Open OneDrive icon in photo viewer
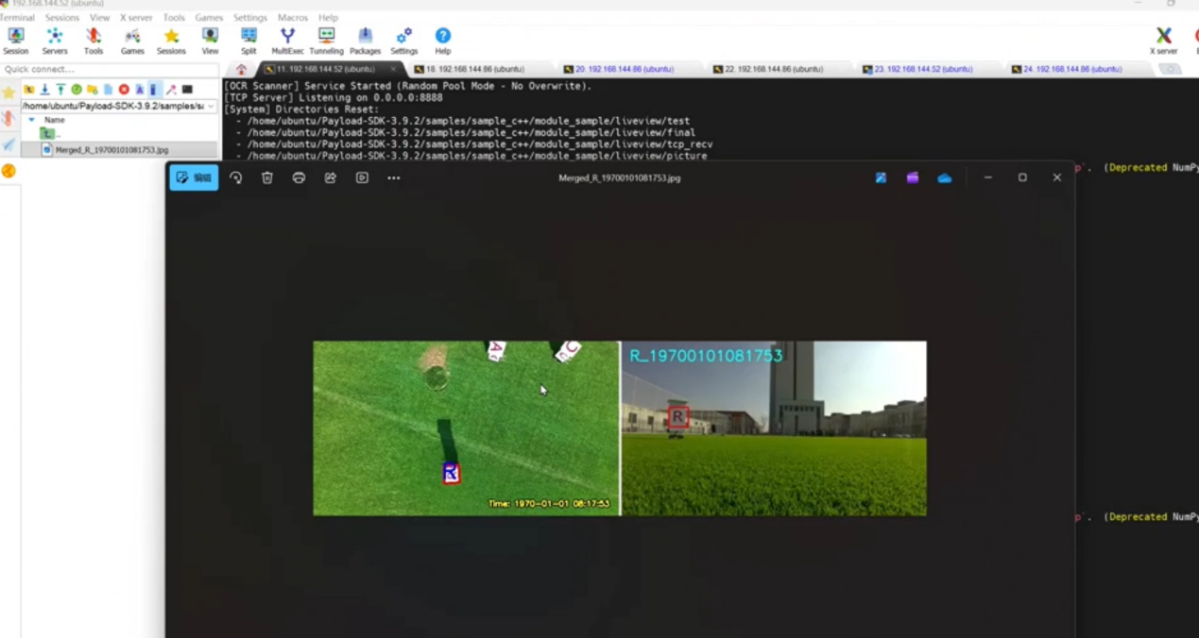This screenshot has width=1199, height=638. [x=944, y=177]
